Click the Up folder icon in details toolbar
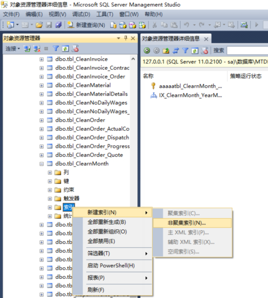This screenshot has height=298, width=268. tap(166, 50)
